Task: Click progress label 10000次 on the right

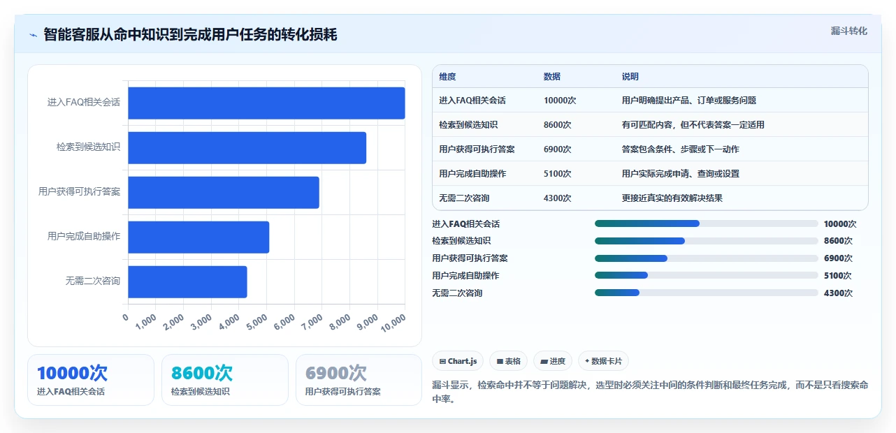Action: [x=840, y=224]
